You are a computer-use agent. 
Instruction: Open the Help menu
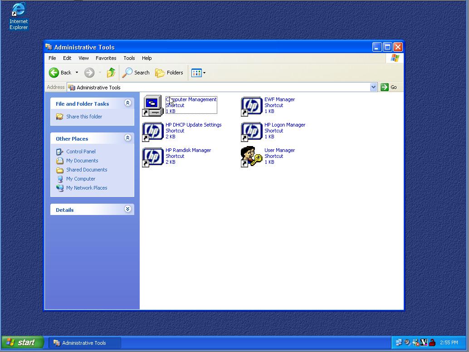(147, 58)
